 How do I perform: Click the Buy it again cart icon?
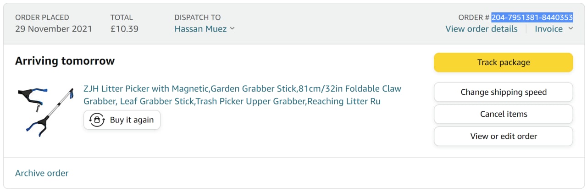pyautogui.click(x=97, y=120)
